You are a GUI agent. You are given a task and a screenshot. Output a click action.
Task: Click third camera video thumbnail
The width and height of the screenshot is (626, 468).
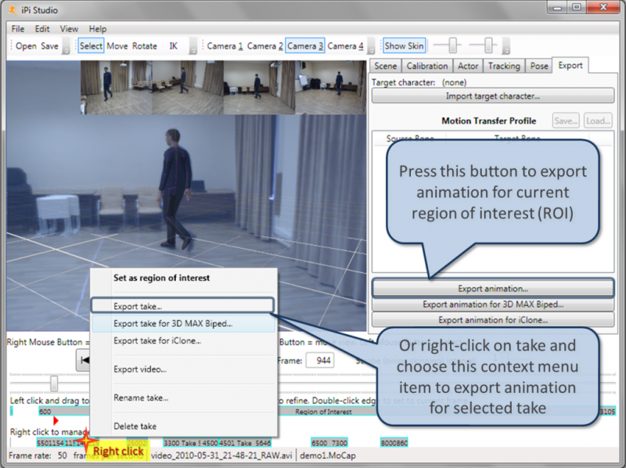pyautogui.click(x=259, y=88)
